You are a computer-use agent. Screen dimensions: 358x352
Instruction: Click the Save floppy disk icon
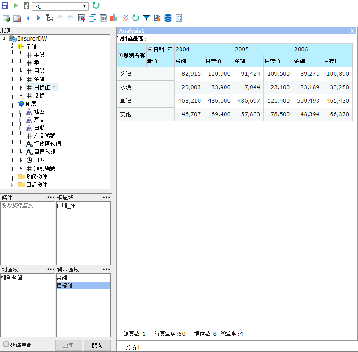coord(5,5)
